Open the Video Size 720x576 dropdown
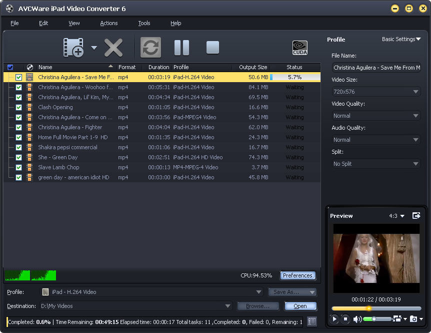The width and height of the screenshot is (431, 333). tap(376, 92)
